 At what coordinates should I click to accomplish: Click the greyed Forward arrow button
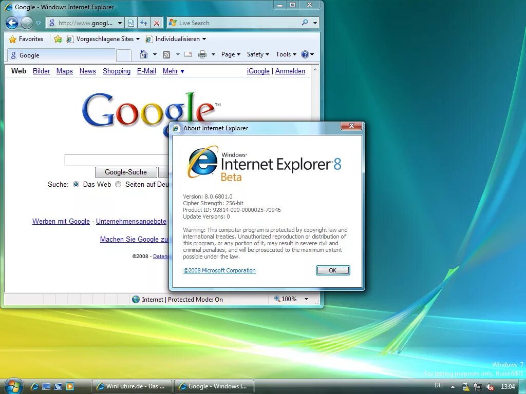click(27, 23)
